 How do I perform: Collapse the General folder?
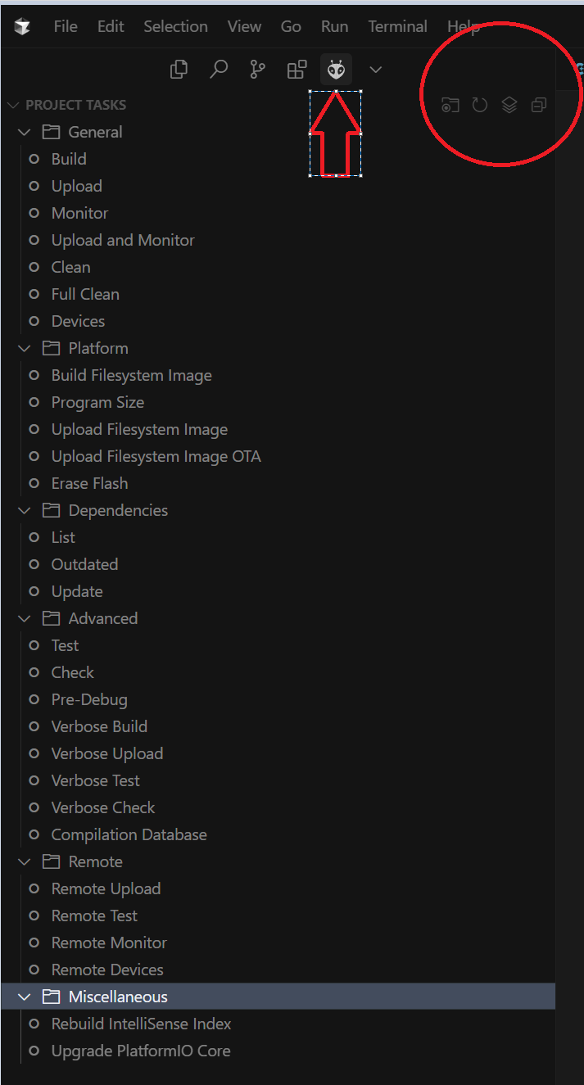click(25, 132)
